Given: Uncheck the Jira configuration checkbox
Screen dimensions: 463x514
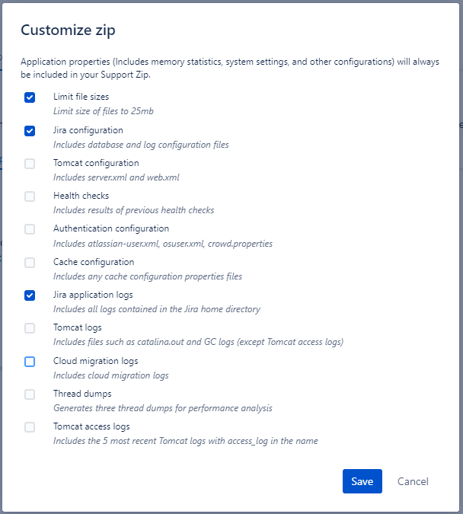Looking at the screenshot, I should tap(30, 131).
